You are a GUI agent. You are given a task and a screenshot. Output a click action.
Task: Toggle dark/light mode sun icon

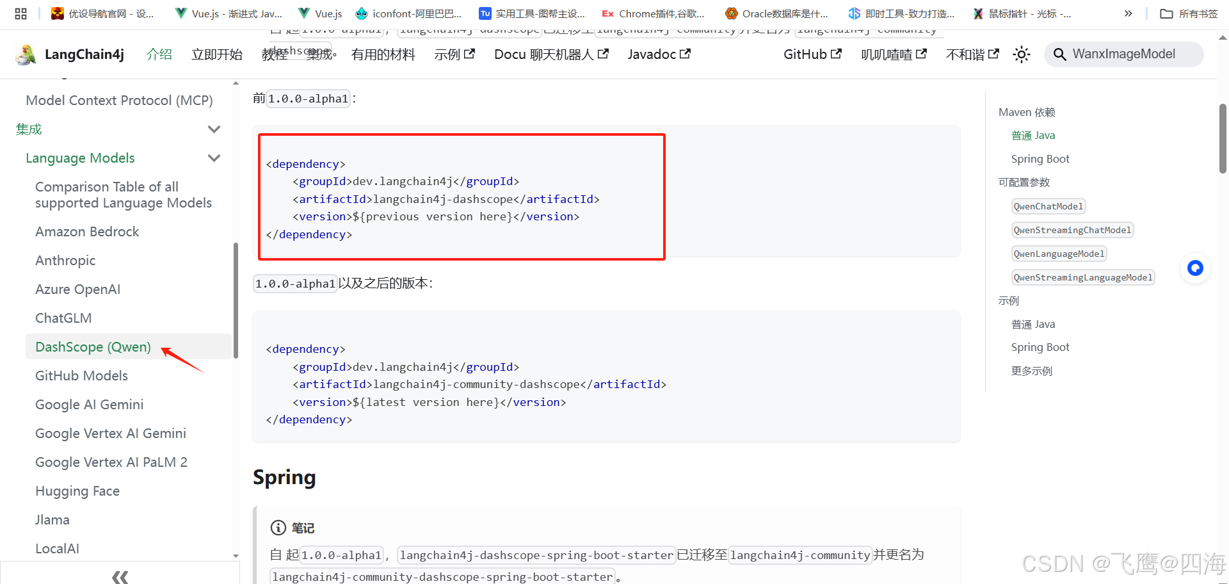(1022, 54)
